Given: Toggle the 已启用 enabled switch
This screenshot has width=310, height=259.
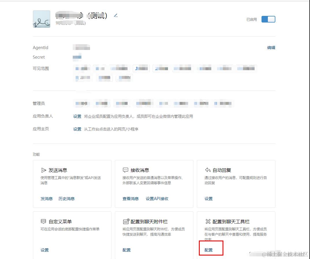Looking at the screenshot, I should click(x=268, y=19).
